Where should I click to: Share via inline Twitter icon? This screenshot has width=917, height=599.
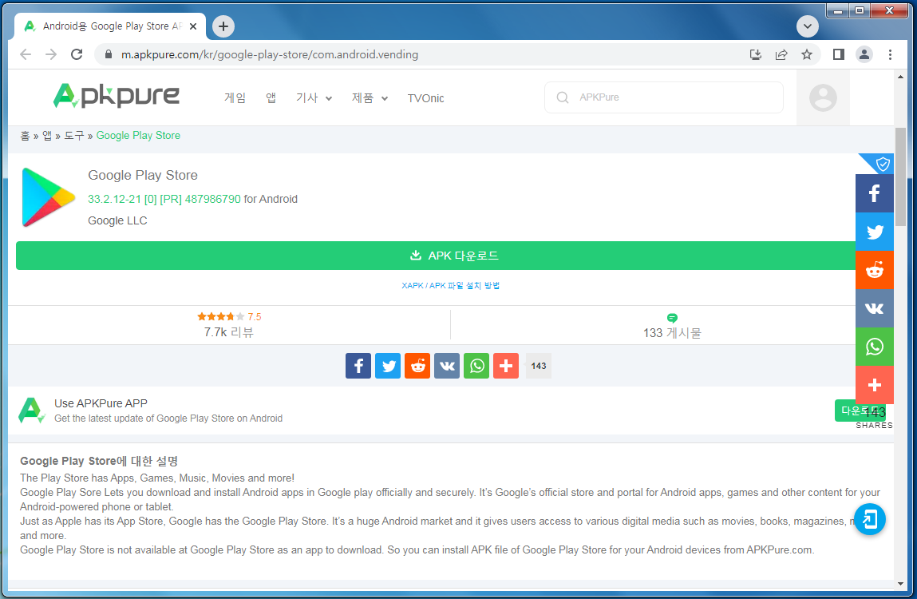coord(388,366)
